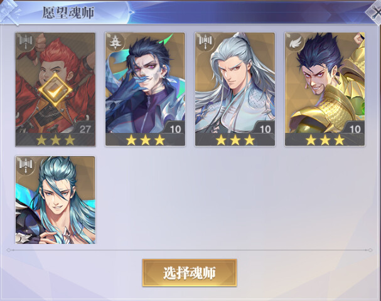Click the hammer emblem beside 愿望魂师 title
The width and height of the screenshot is (381, 301).
pos(9,13)
